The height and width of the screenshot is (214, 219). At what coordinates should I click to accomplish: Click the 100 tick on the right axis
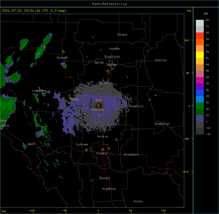(x=186, y=40)
